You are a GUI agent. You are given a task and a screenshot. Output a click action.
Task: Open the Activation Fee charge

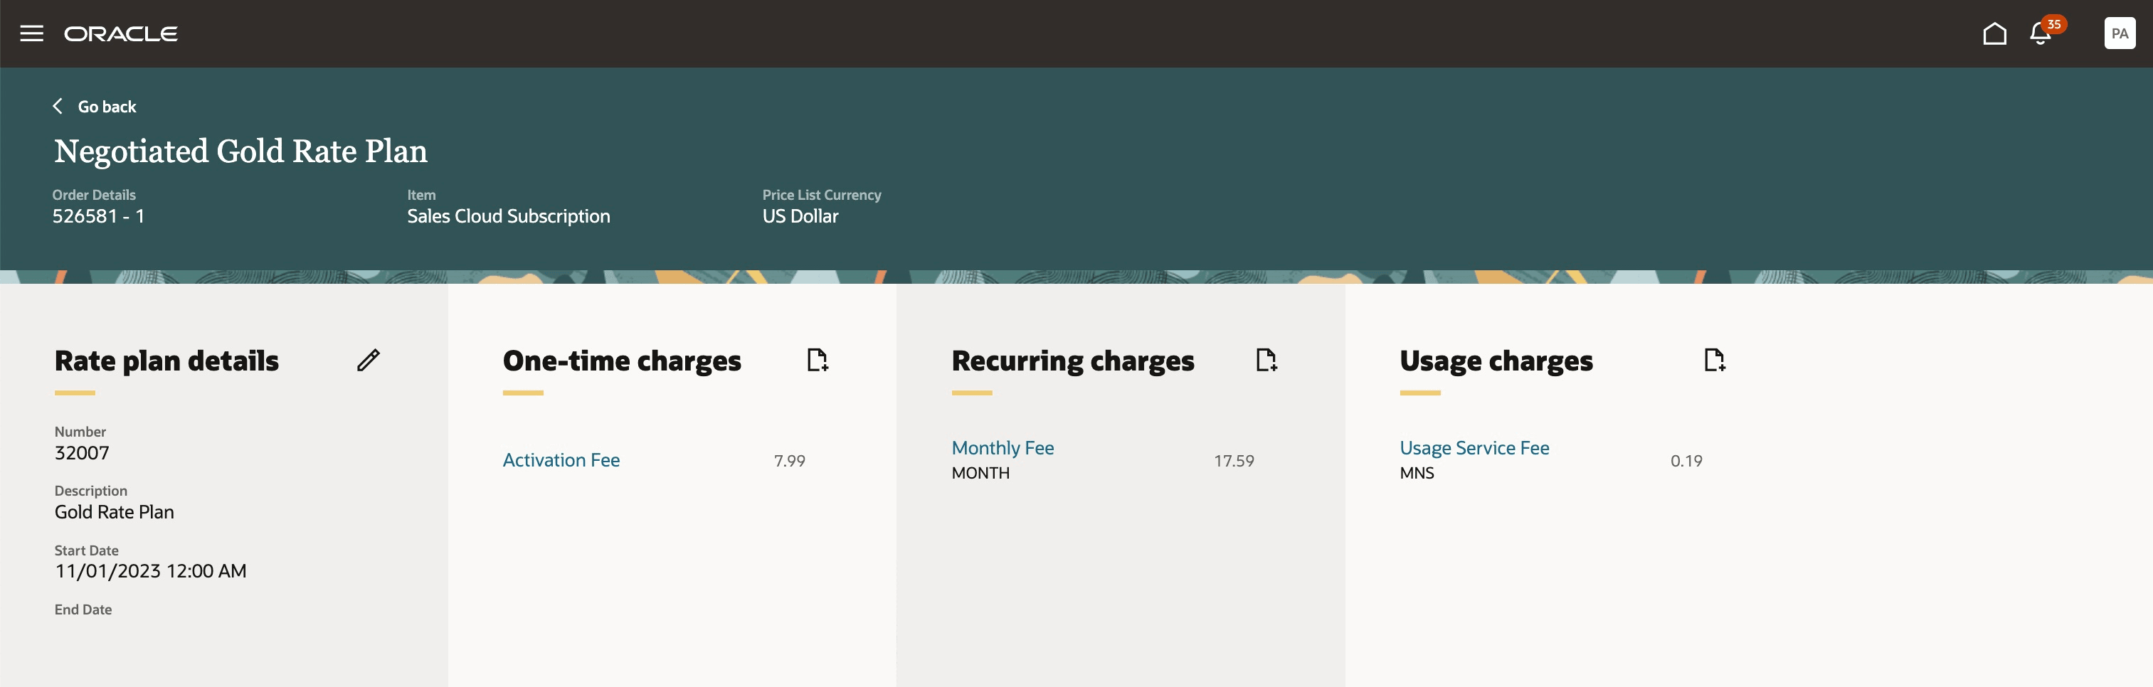tap(561, 459)
